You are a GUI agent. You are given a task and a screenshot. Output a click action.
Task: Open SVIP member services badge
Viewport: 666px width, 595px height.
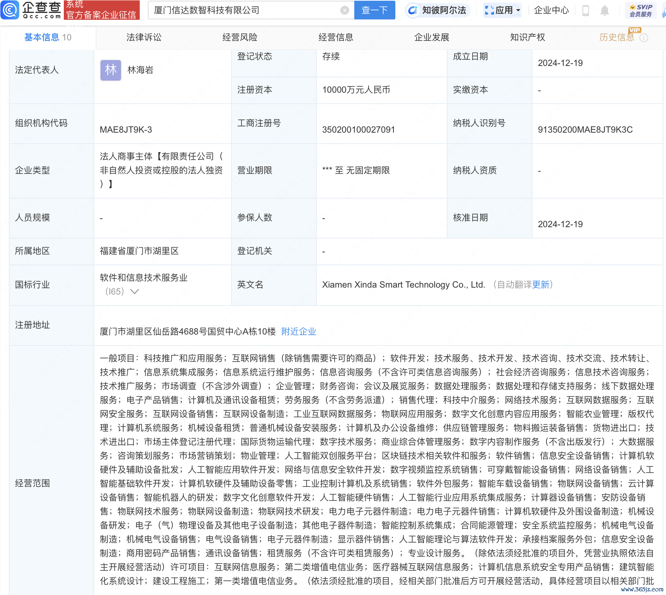(641, 10)
